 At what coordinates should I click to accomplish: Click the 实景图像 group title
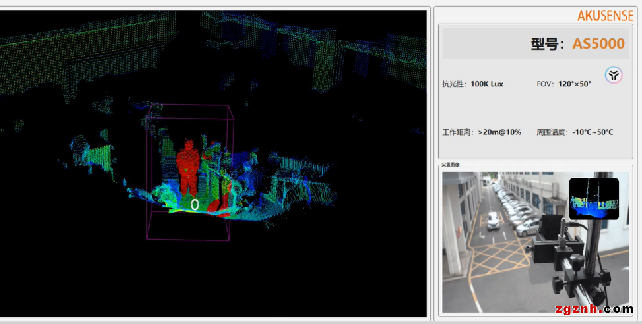451,165
